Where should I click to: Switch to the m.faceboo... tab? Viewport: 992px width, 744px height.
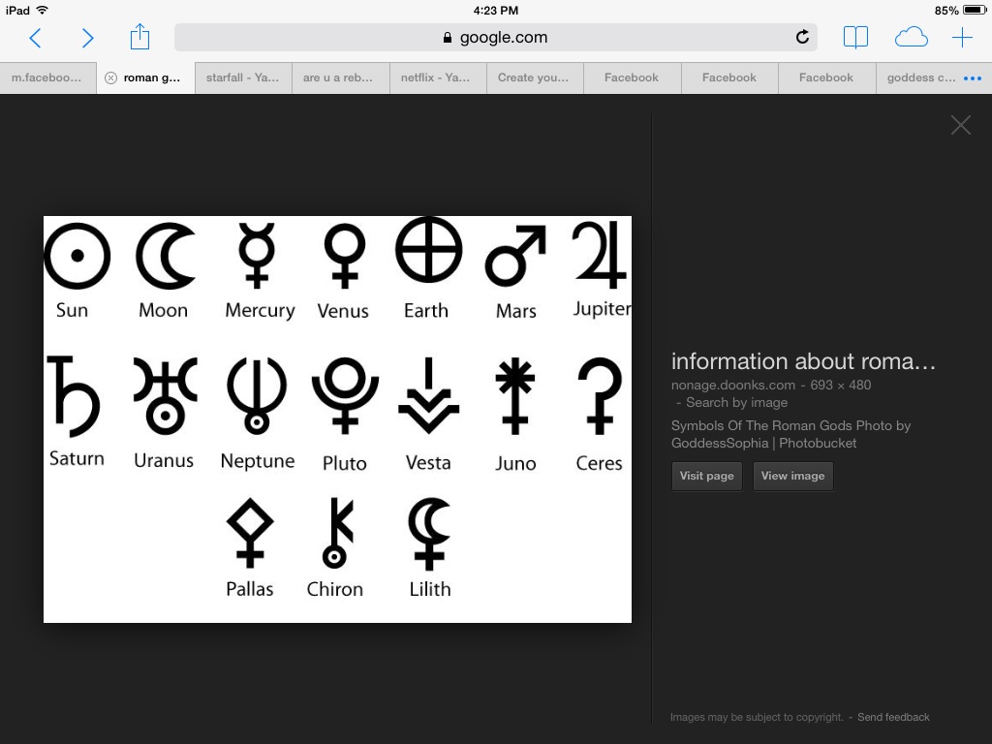click(x=48, y=77)
